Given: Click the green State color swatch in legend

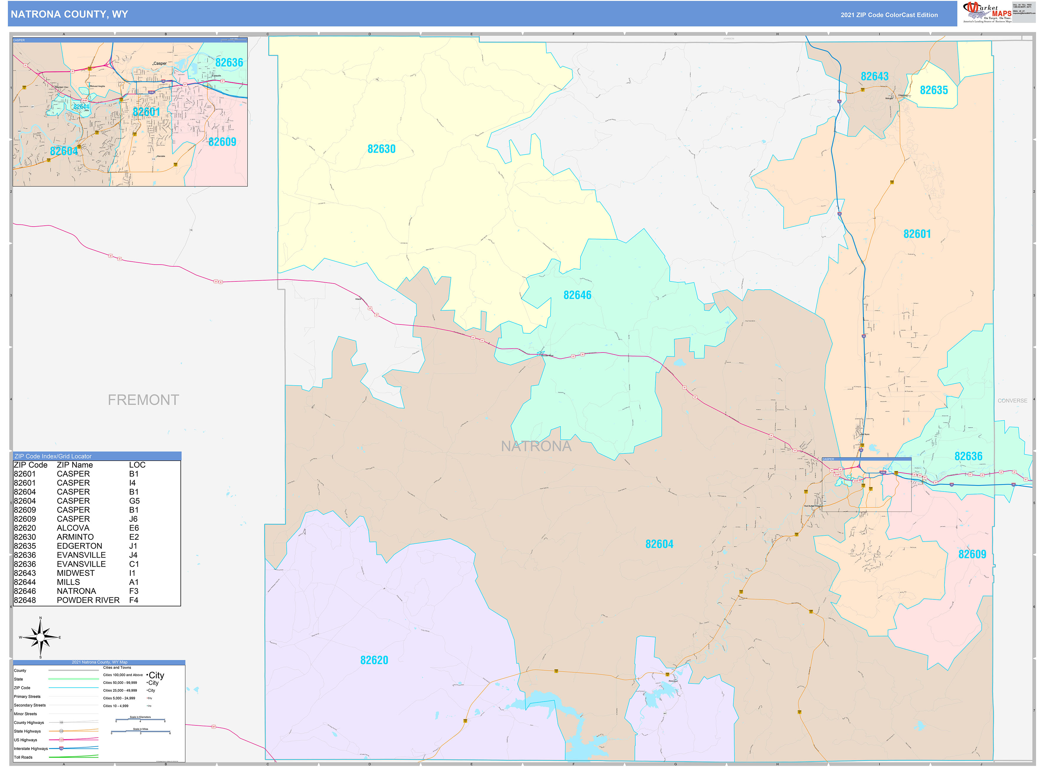Looking at the screenshot, I should pyautogui.click(x=74, y=679).
